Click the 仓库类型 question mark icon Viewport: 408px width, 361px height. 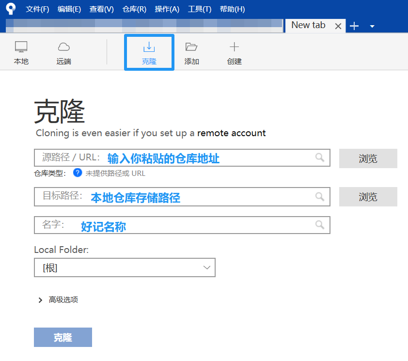tap(78, 173)
